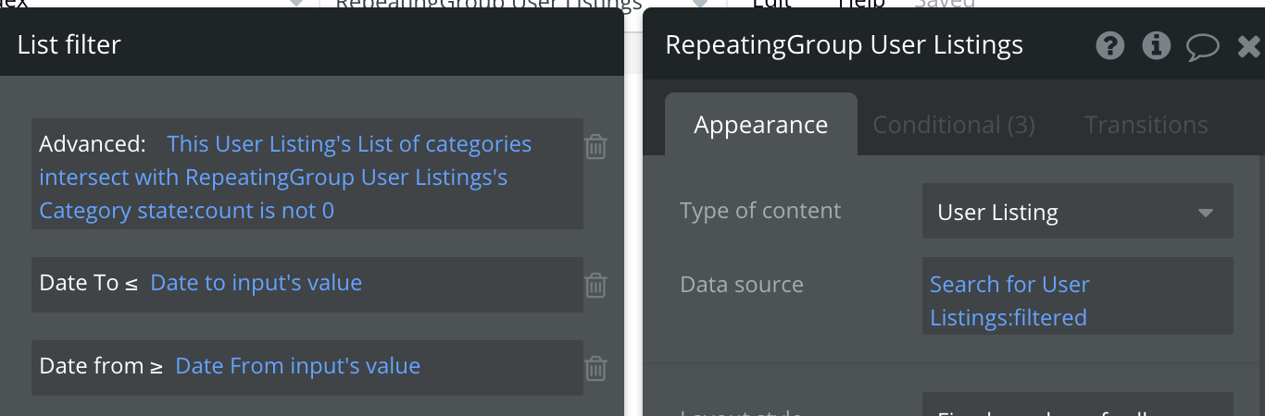Expand the Type of content dropdown

pos(1077,212)
